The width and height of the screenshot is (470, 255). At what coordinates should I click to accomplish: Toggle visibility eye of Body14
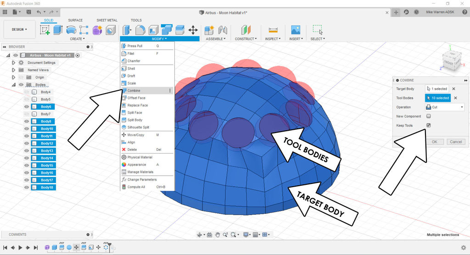coord(27,158)
